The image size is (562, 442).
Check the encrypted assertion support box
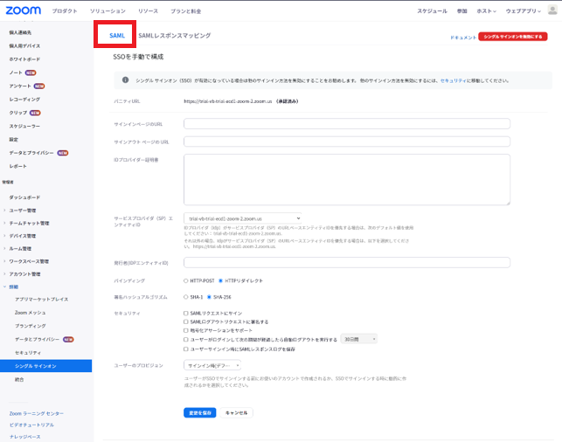click(186, 330)
